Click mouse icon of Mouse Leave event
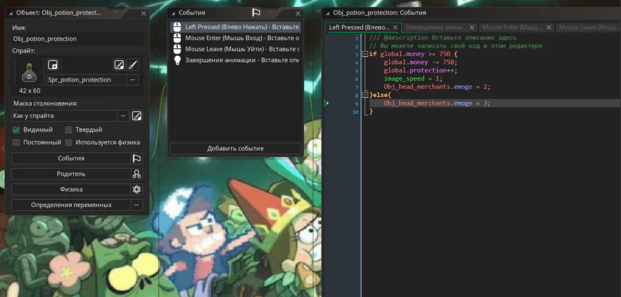The width and height of the screenshot is (621, 297). (177, 49)
